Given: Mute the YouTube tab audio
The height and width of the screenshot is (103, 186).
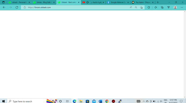Looking at the screenshot, I should [x=87, y=2].
